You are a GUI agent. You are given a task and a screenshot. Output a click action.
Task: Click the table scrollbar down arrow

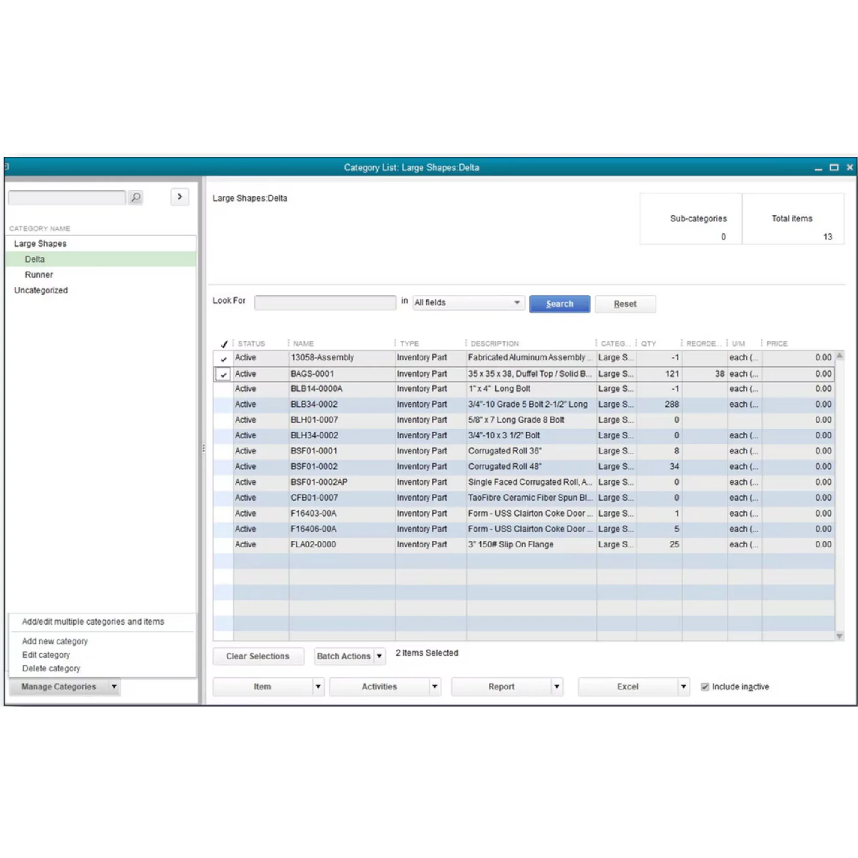tap(840, 636)
